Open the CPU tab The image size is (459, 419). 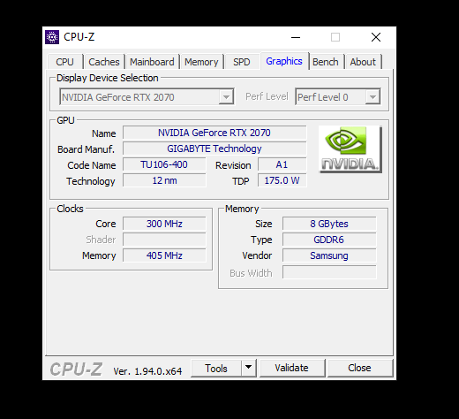[x=64, y=62]
